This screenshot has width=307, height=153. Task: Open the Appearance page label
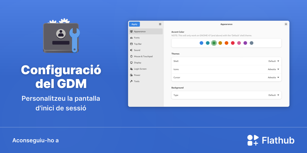pyautogui.click(x=140, y=32)
